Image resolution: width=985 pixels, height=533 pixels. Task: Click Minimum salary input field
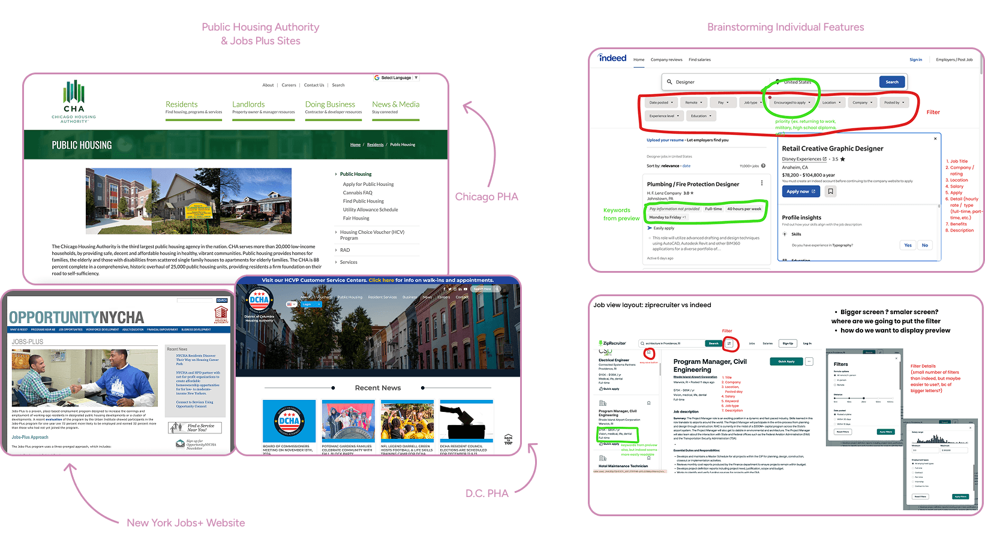926,450
